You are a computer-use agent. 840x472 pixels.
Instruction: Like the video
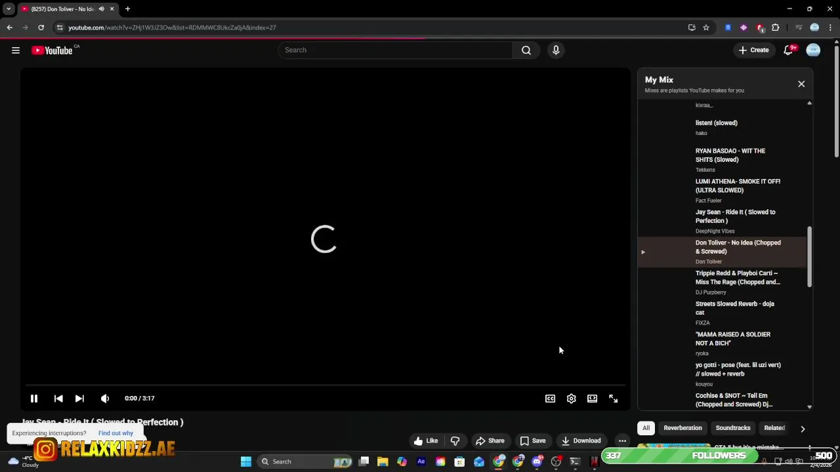pos(425,441)
